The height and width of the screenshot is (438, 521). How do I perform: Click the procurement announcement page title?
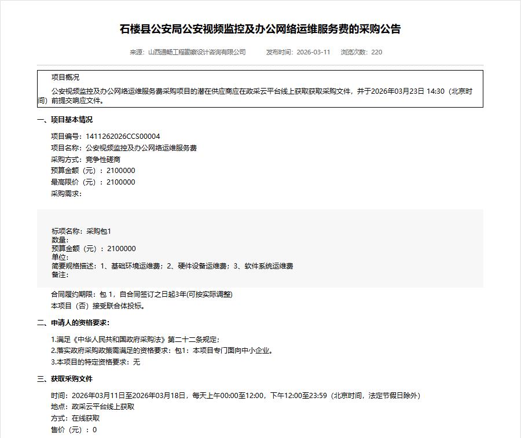coord(260,29)
